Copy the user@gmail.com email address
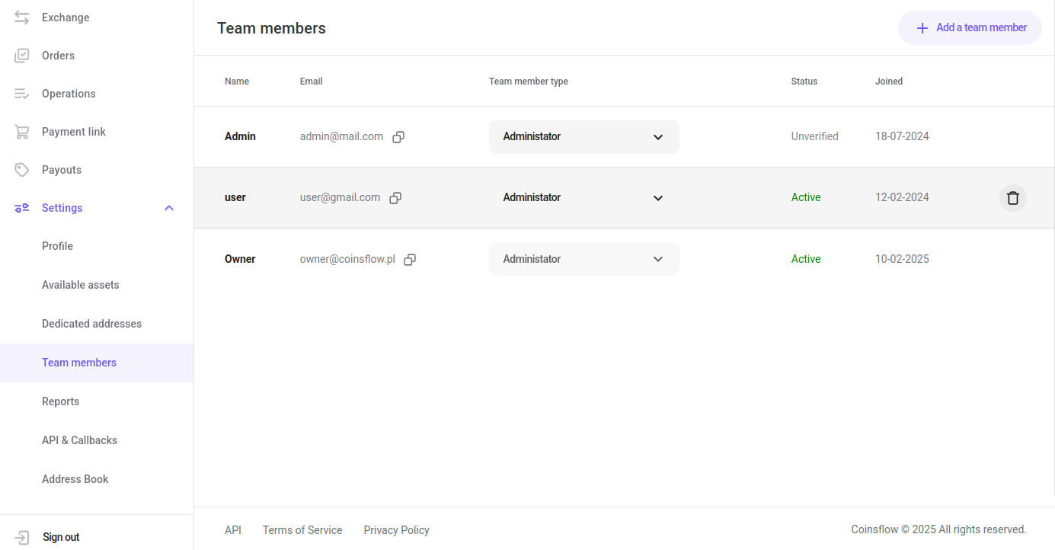The height and width of the screenshot is (550, 1055). pyautogui.click(x=395, y=198)
